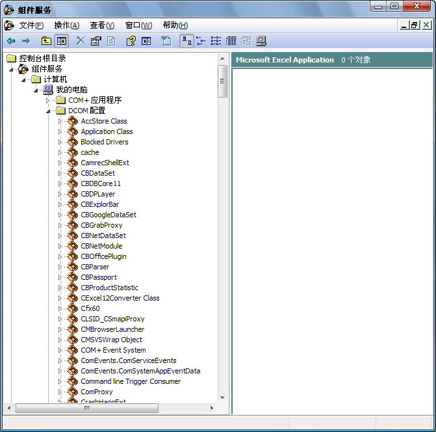Select the Small Icons view button
This screenshot has height=432, width=436.
point(201,41)
